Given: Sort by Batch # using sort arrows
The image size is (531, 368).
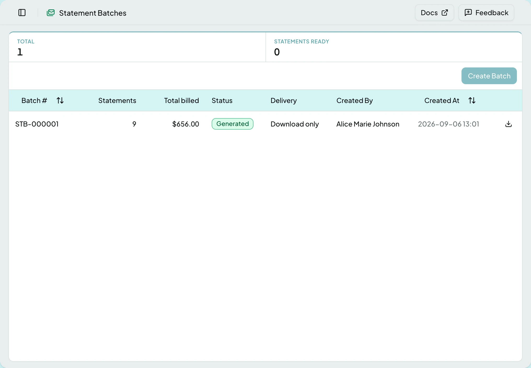Looking at the screenshot, I should (60, 100).
